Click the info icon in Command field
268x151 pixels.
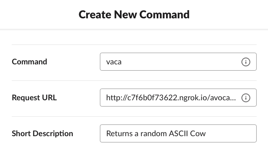[246, 62]
